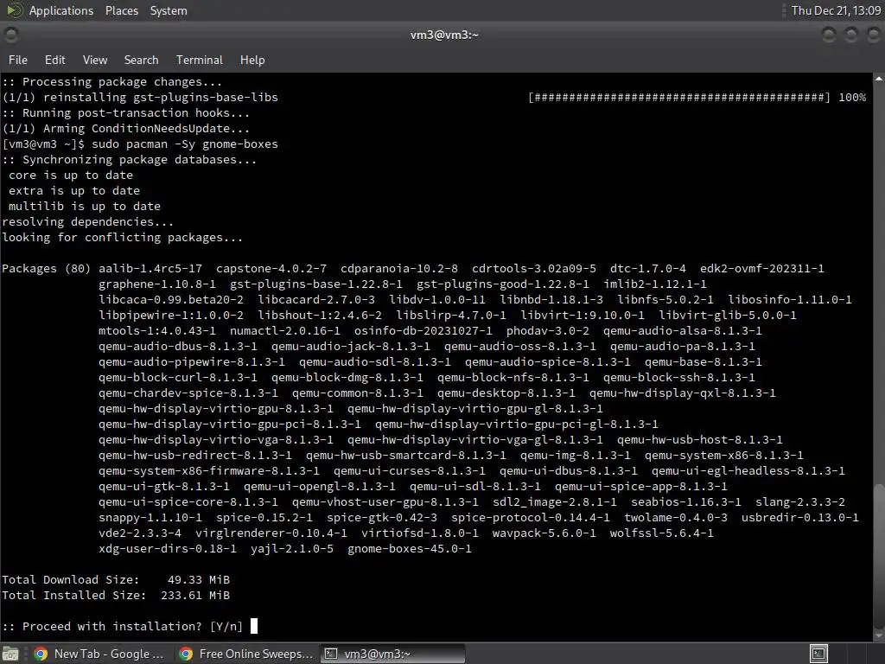Click the 'resolving dependencies...' line
885x664 pixels.
pos(87,222)
